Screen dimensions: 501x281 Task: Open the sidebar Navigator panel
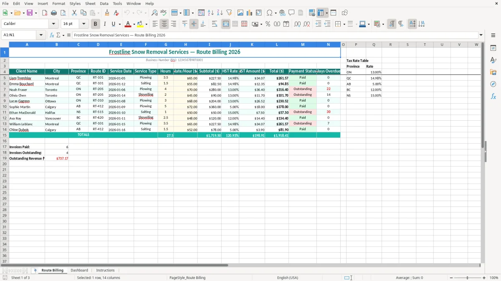pos(493,85)
